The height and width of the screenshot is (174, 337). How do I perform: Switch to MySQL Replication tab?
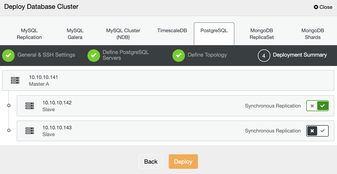pos(29,34)
